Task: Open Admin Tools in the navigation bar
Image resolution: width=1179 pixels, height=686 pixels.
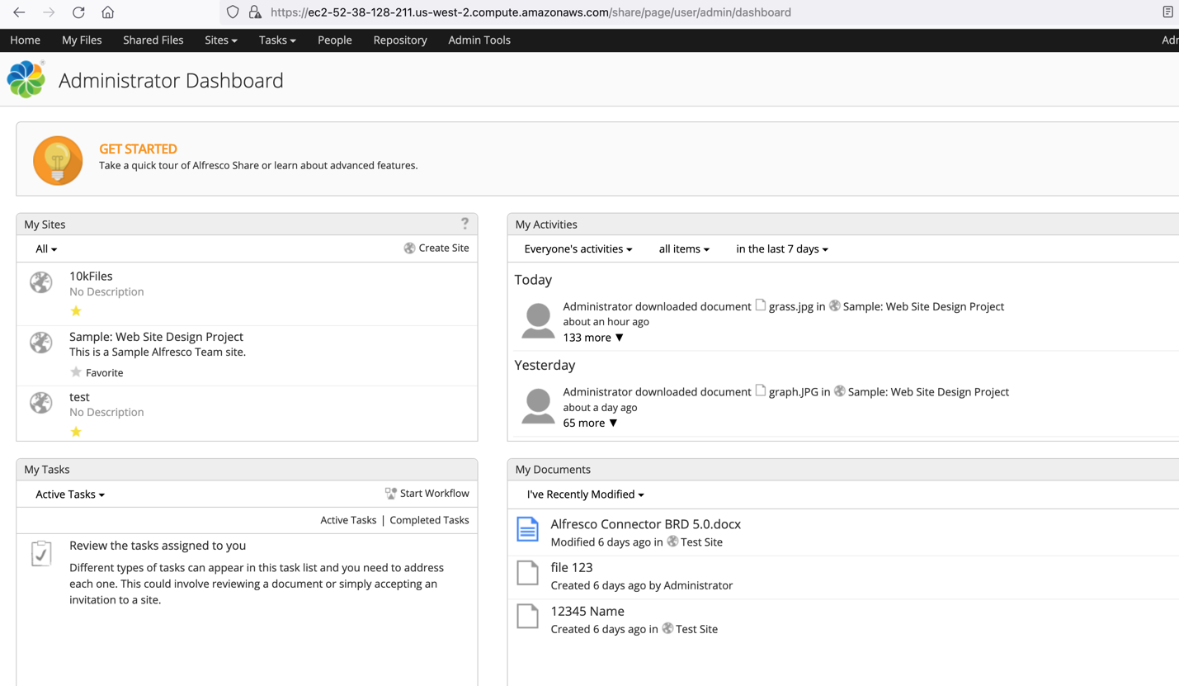Action: coord(479,40)
